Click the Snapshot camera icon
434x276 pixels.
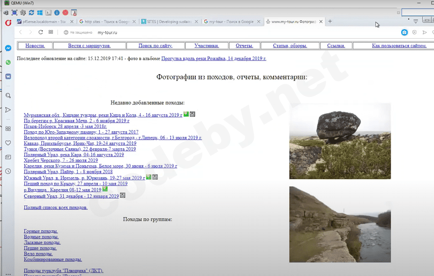pyautogui.click(x=404, y=32)
